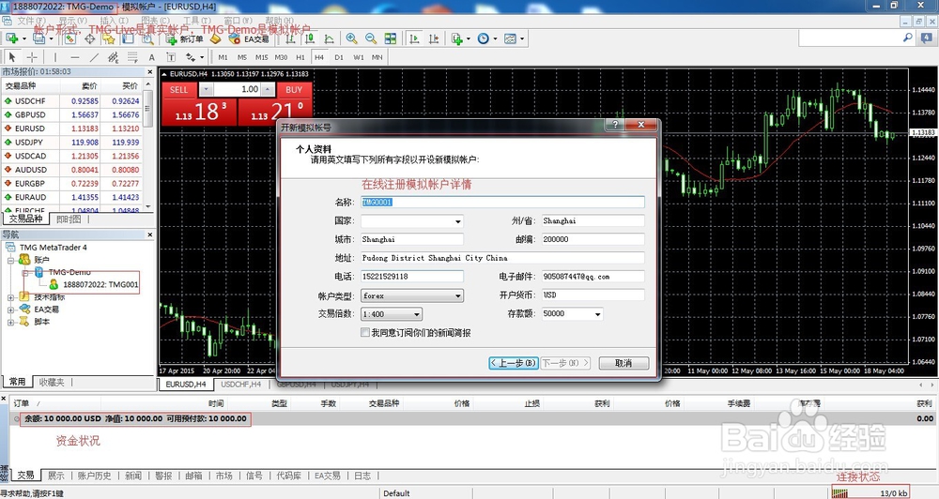Open the USDCHF,H4 chart tab
Screen dimensions: 939x499
(x=240, y=385)
